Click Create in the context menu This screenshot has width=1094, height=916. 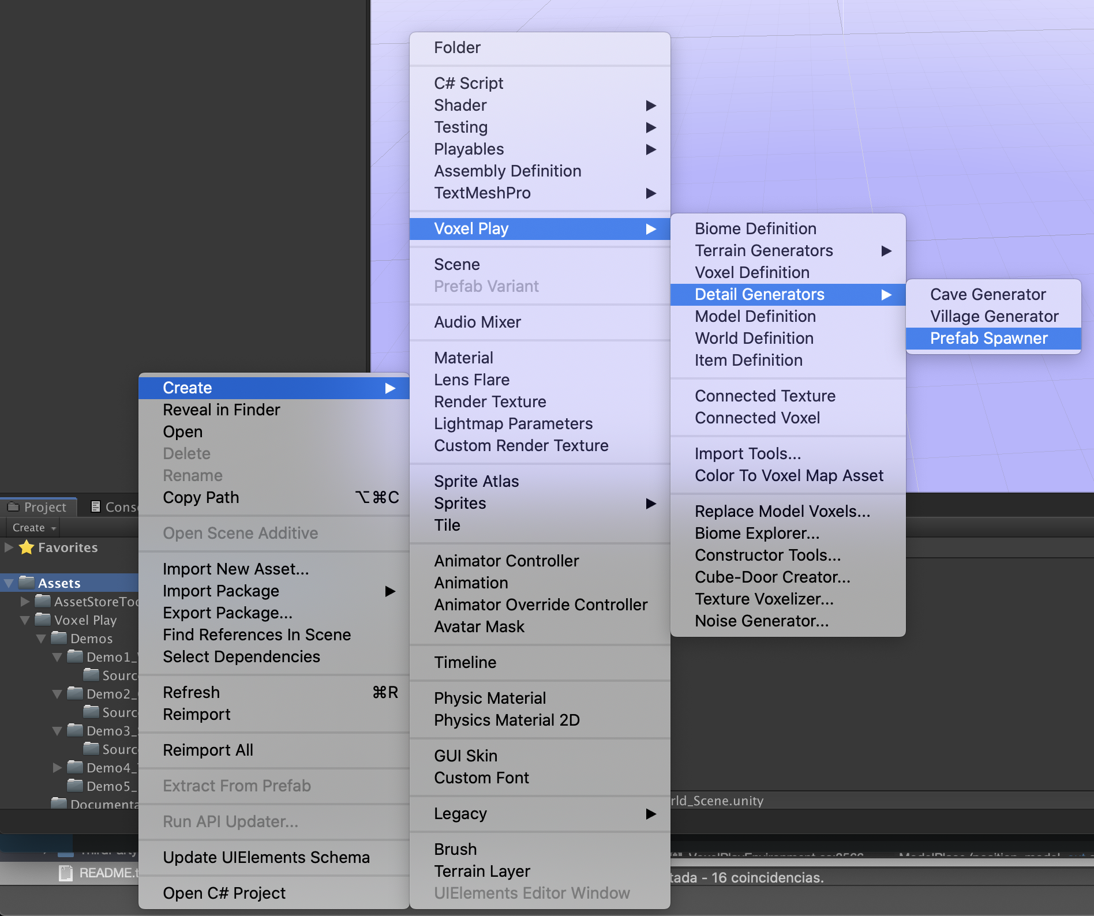pyautogui.click(x=274, y=388)
